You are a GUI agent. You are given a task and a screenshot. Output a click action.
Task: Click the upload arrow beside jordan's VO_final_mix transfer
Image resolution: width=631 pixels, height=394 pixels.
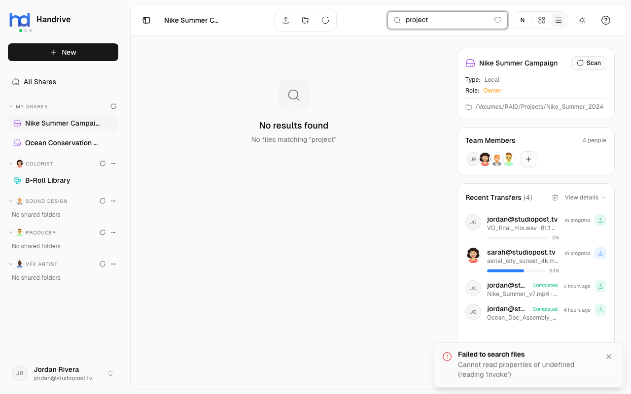(x=600, y=220)
